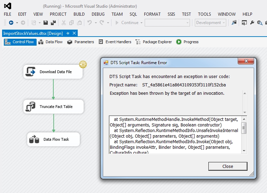Click the Close button in error dialog
Screen dimensions: 267x193
coord(228,166)
